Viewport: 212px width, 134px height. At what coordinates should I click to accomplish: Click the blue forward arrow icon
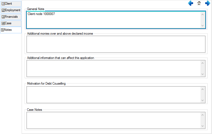(208, 3)
